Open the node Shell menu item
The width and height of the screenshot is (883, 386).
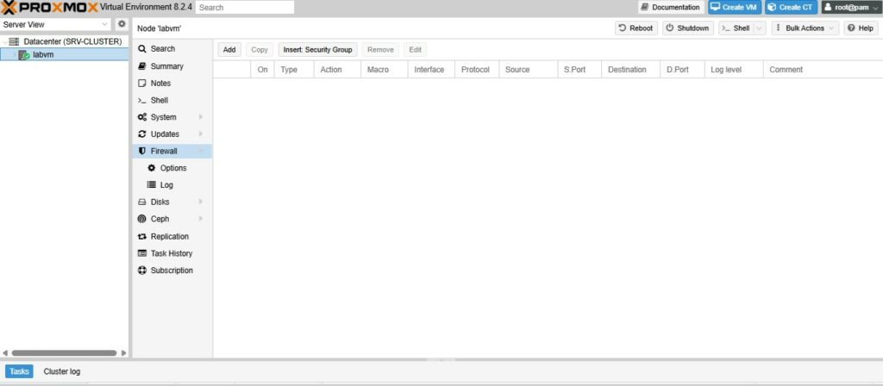coord(159,100)
